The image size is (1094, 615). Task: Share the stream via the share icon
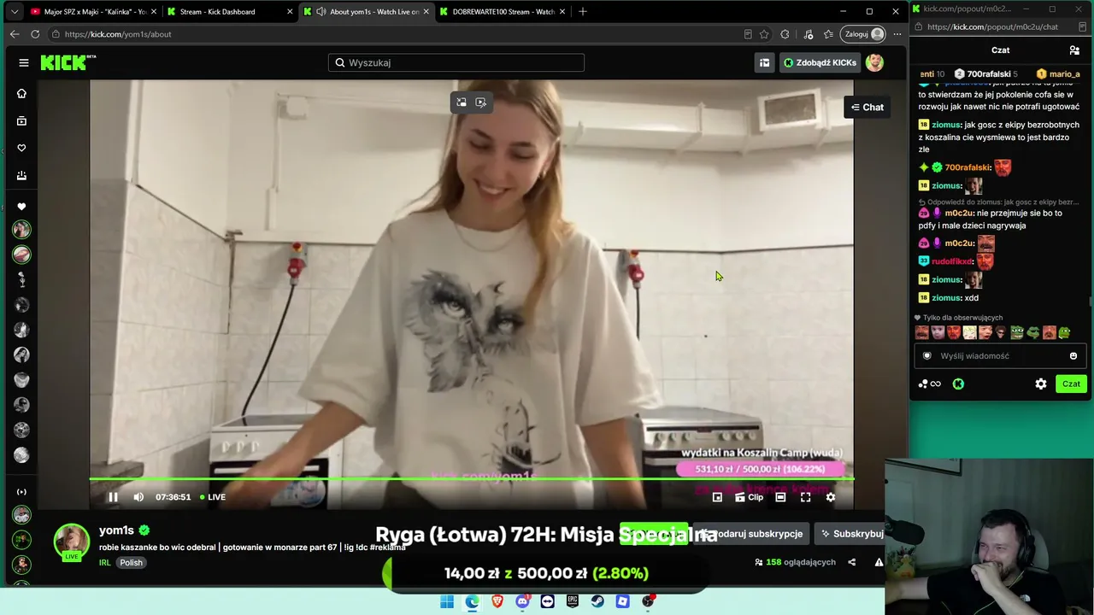pyautogui.click(x=851, y=562)
